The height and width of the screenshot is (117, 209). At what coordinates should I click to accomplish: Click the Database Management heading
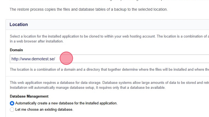29,96
